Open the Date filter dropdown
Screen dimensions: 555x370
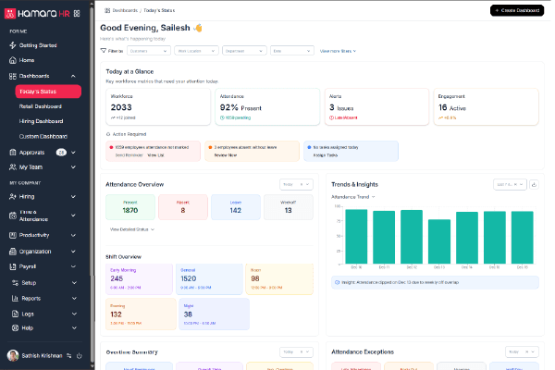pyautogui.click(x=292, y=51)
